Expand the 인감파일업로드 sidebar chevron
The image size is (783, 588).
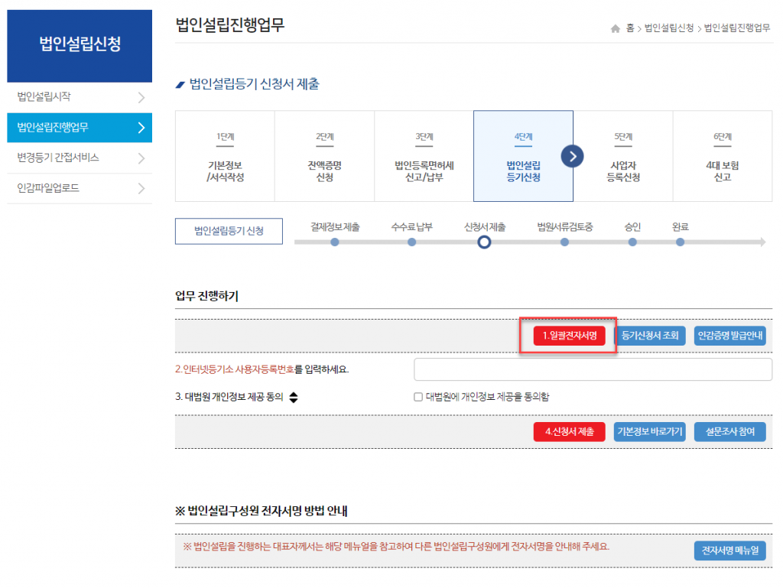tap(141, 188)
